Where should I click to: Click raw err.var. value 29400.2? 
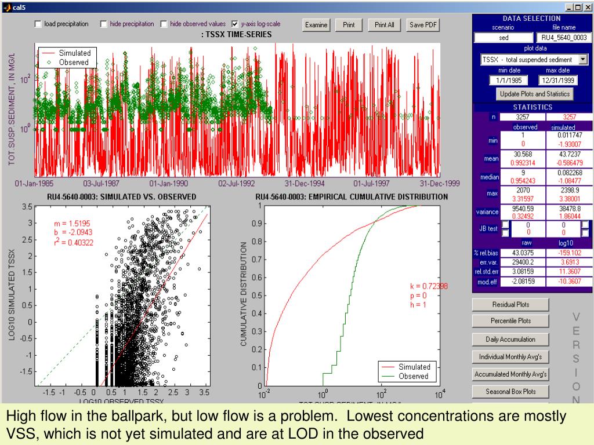523,262
